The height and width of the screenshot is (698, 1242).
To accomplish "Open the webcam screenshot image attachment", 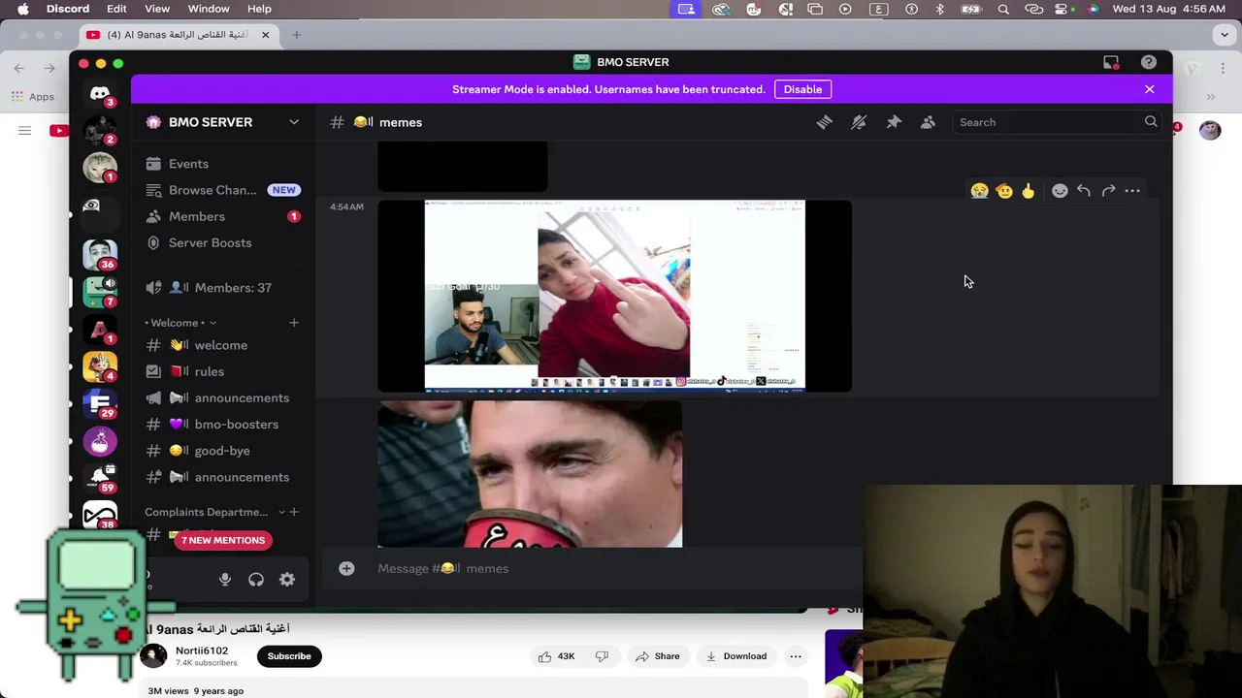I will point(614,297).
